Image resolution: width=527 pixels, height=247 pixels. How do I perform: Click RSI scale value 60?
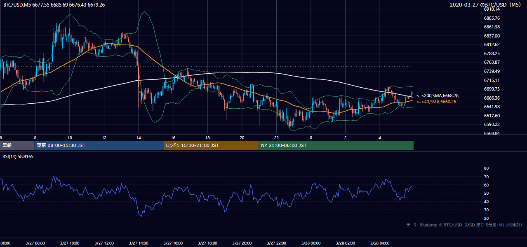(486, 185)
